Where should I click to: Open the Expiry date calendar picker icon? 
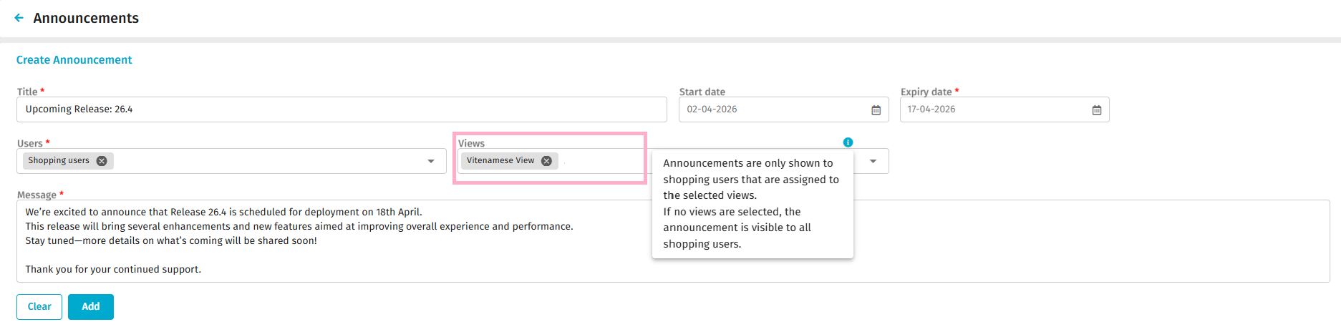point(1096,110)
